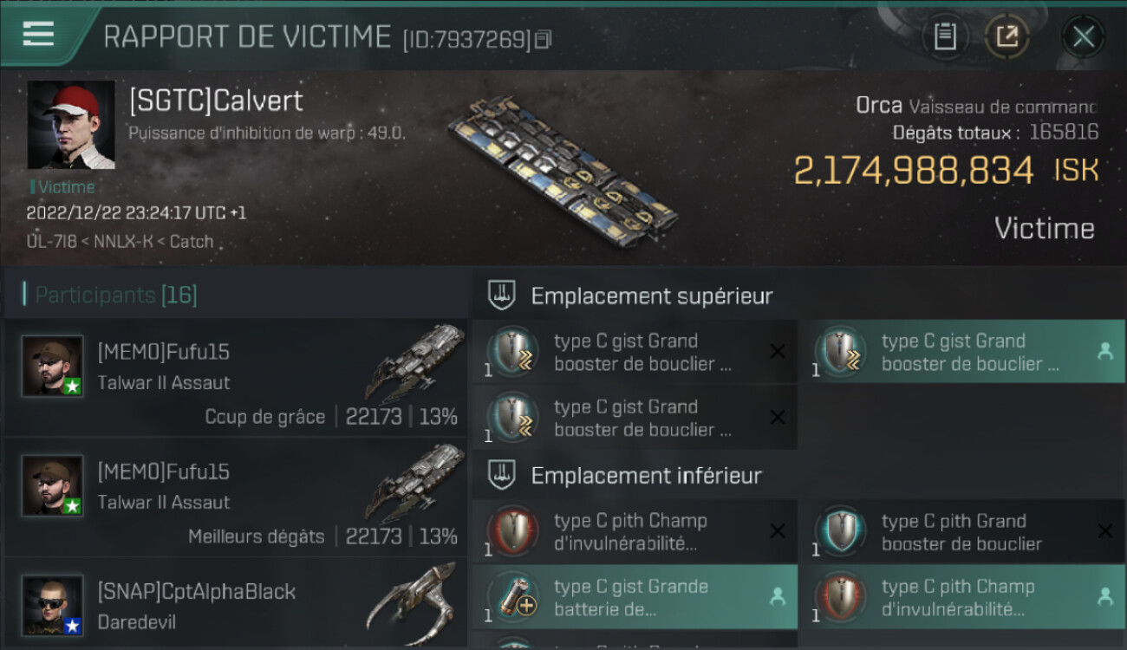Select Fufu15 Meilleurs dégâts participant entry
1127x650 pixels.
tap(236, 497)
